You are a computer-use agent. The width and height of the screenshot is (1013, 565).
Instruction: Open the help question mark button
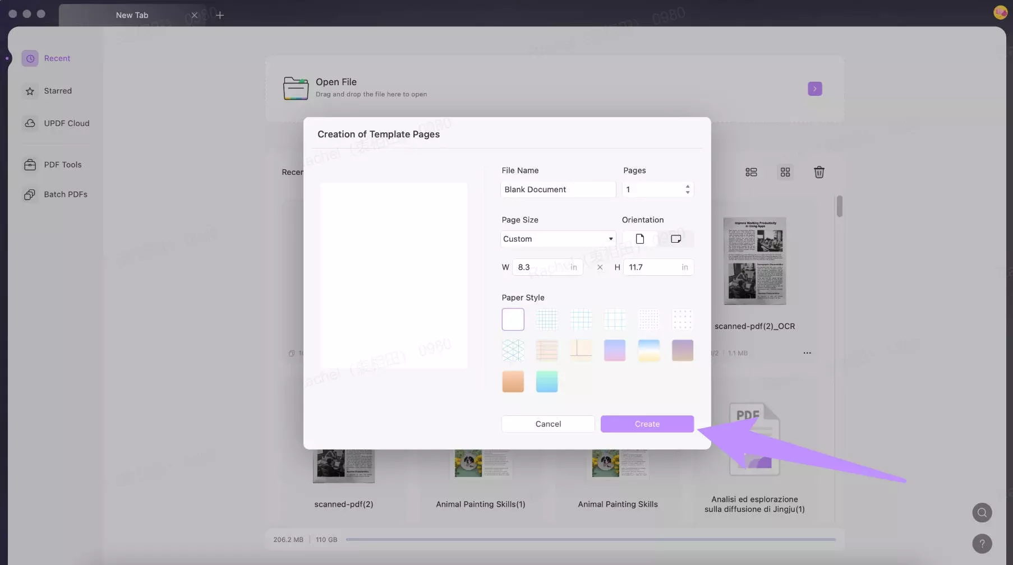(982, 544)
